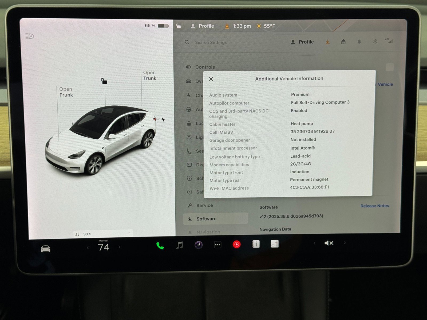The height and width of the screenshot is (320, 427).
Task: Increase cabin temperature with right chevron
Action: click(119, 247)
